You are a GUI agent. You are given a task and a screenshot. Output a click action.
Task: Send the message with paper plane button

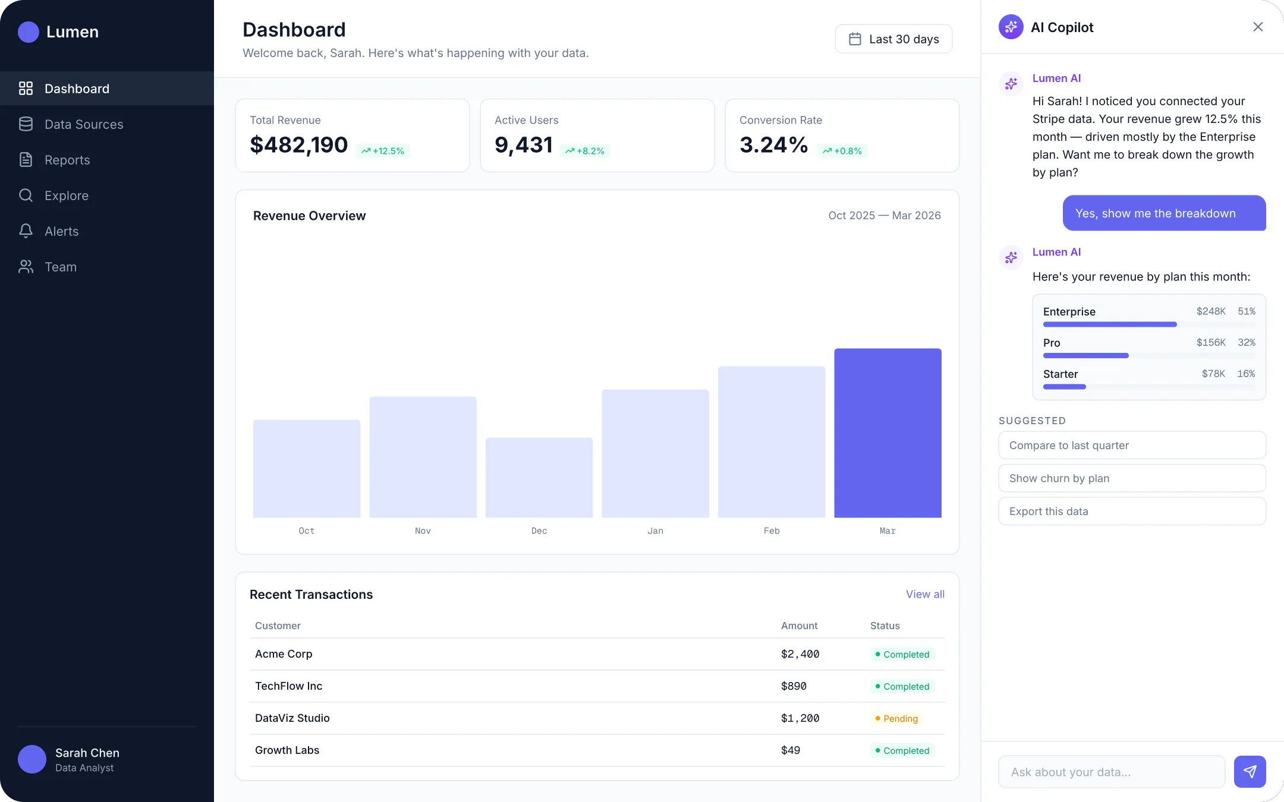(x=1250, y=772)
